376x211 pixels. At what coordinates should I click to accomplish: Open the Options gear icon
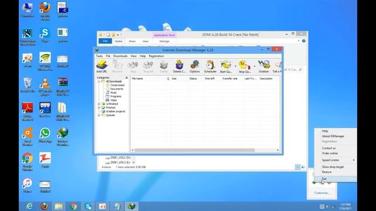click(x=194, y=66)
